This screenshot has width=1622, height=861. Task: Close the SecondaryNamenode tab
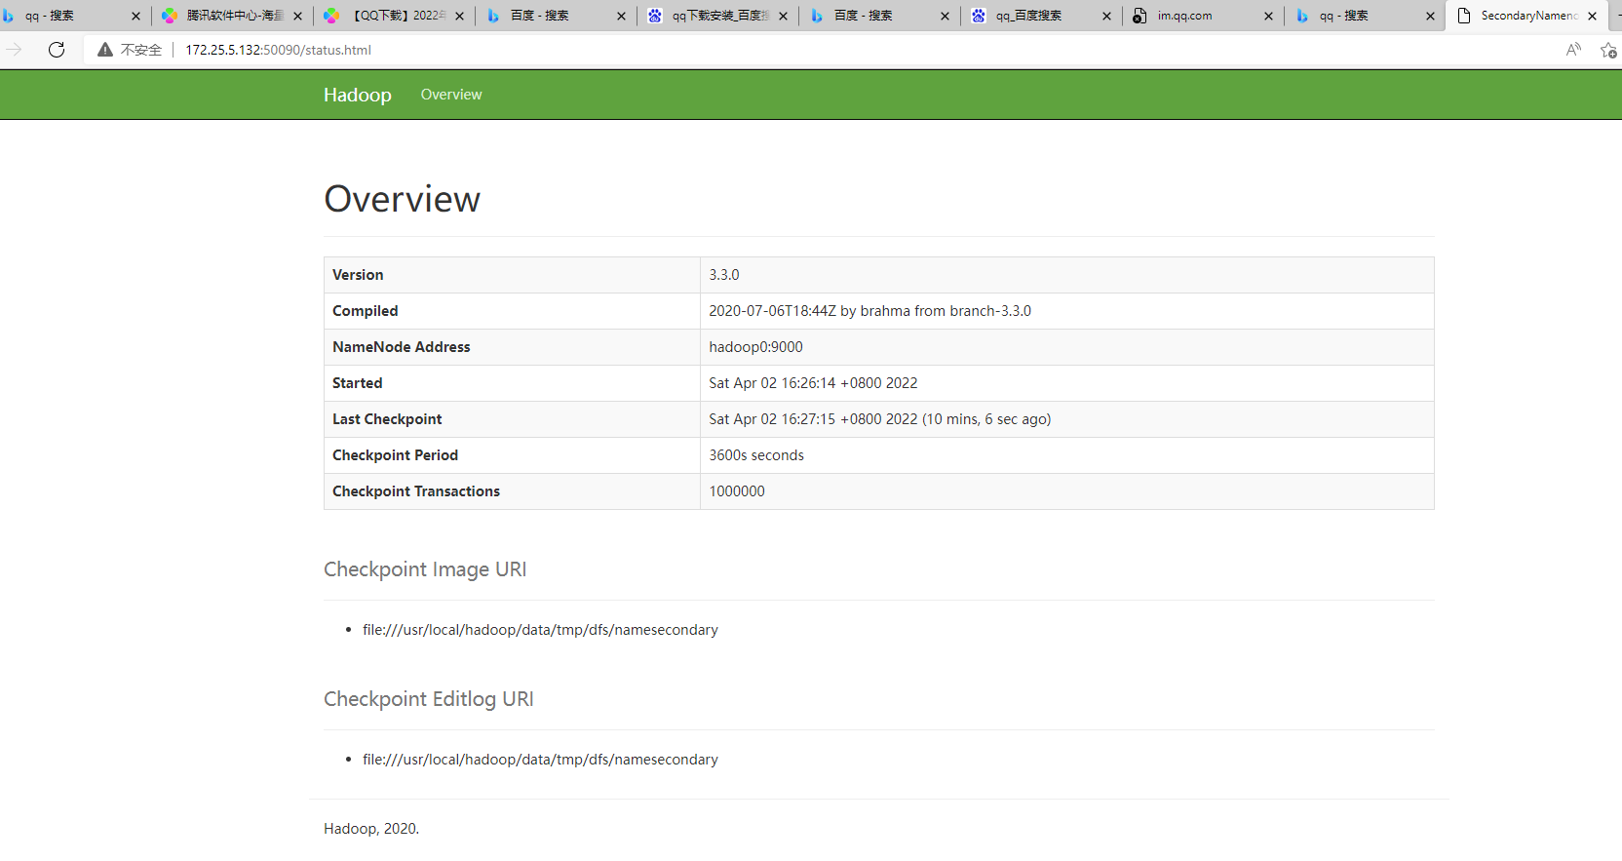[1592, 16]
